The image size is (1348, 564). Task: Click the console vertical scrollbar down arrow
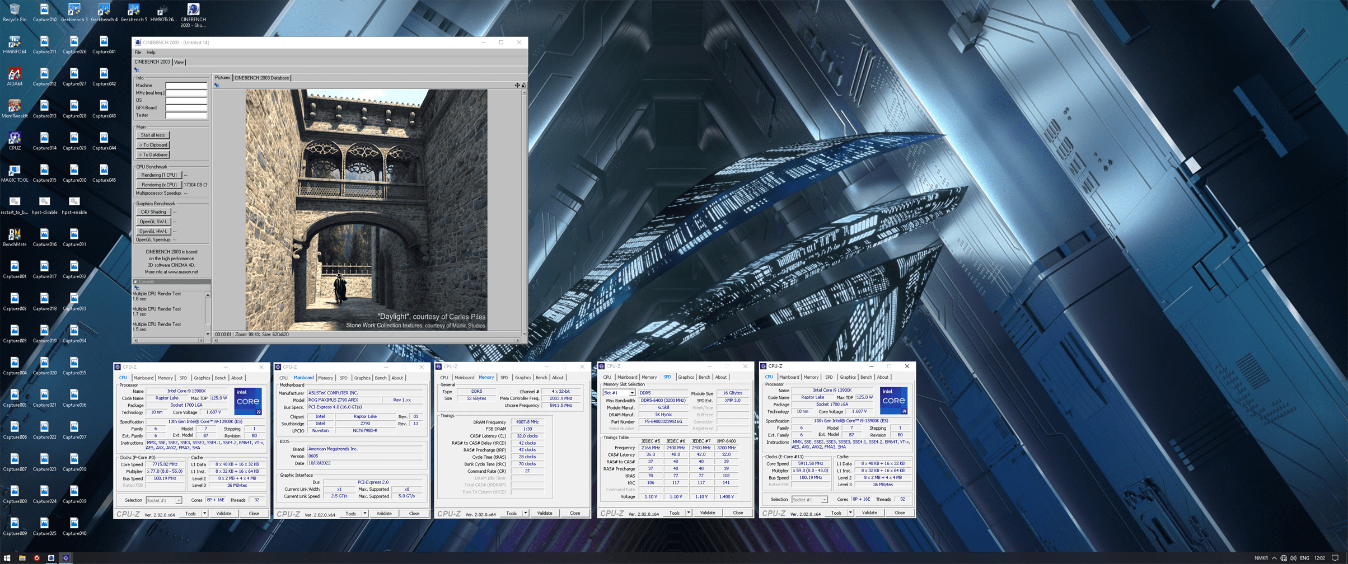tap(208, 334)
